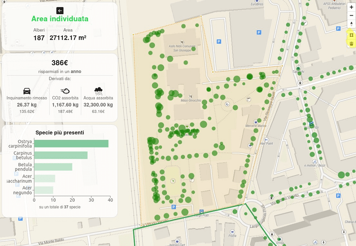
Task: Click the Orvea supermarket marker
Action: pos(279,239)
